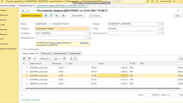
Task: Open Цены dropdown
Action: (x=57, y=58)
